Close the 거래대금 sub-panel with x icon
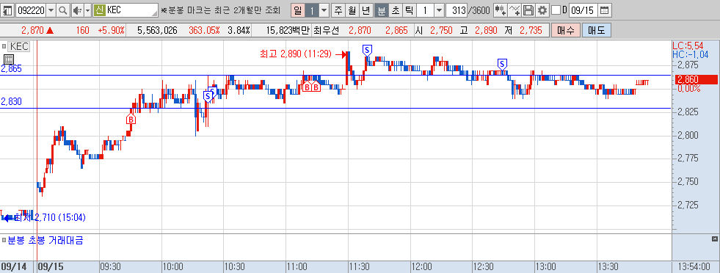 tap(714, 239)
